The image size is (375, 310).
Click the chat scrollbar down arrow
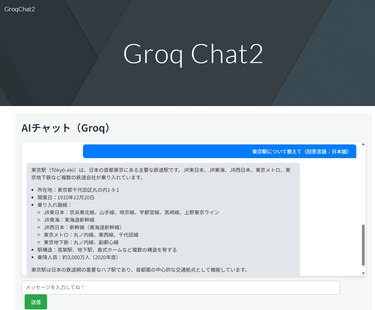tap(363, 273)
